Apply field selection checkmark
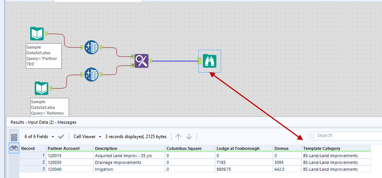The height and width of the screenshot is (178, 382). [61, 137]
